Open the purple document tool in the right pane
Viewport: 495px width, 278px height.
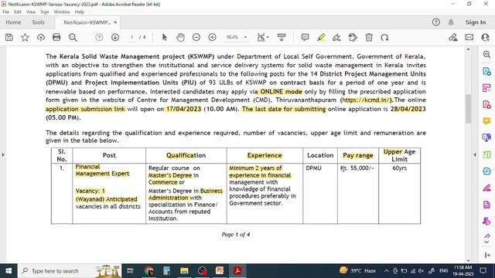[x=486, y=205]
